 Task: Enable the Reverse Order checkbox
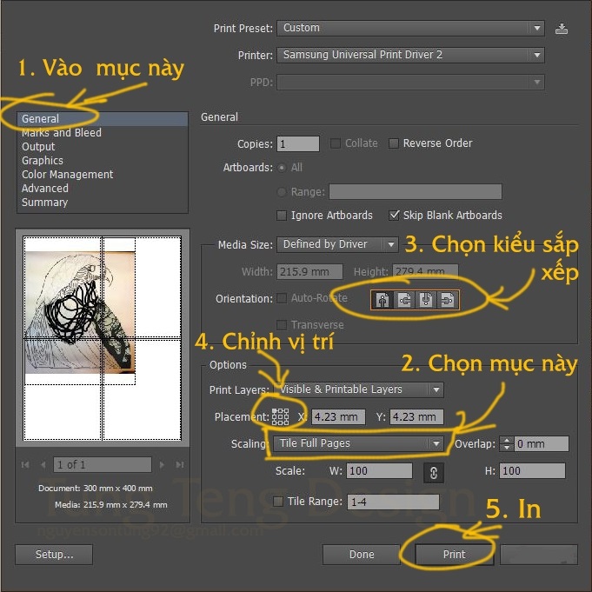pyautogui.click(x=394, y=143)
